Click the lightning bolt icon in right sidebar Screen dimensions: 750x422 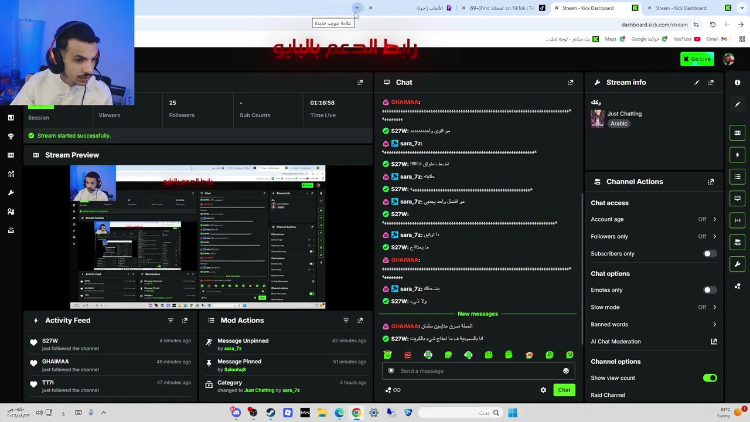[x=737, y=155]
